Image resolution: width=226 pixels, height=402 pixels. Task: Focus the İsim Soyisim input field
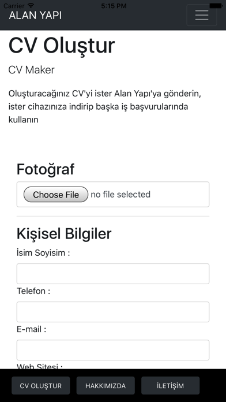coord(113,274)
